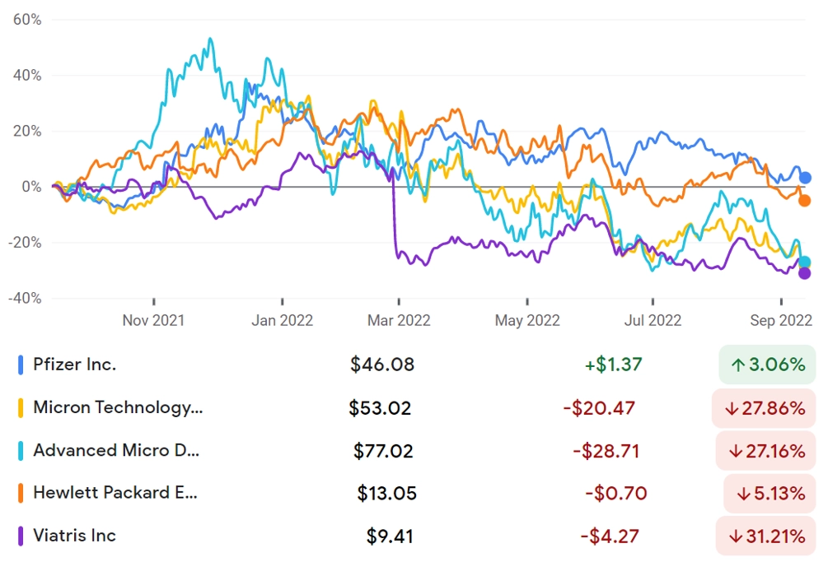Click the orange Hewlett Packard endpoint dot
This screenshot has height=562, width=828.
pyautogui.click(x=804, y=201)
